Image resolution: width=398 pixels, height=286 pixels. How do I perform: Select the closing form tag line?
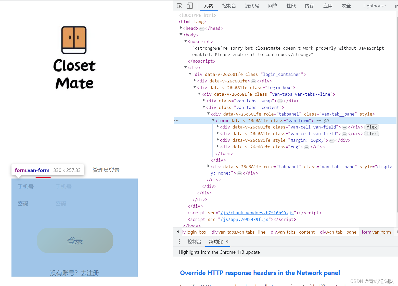tap(224, 153)
